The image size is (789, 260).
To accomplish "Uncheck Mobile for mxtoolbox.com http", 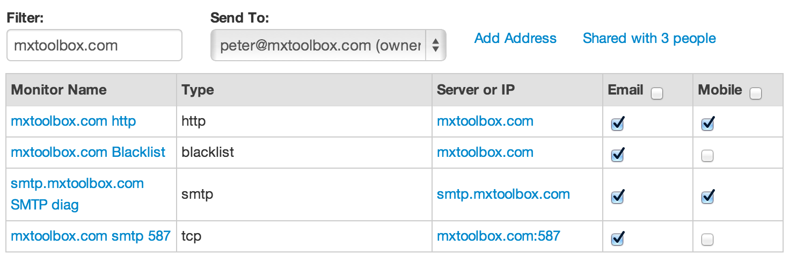I will pyautogui.click(x=707, y=124).
